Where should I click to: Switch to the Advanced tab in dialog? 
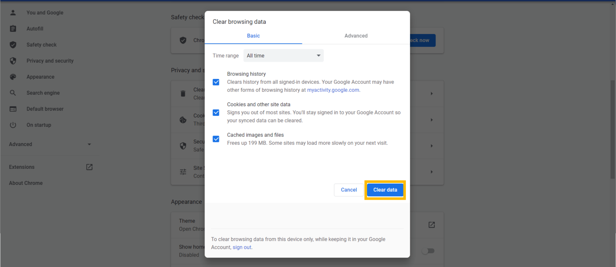click(356, 36)
